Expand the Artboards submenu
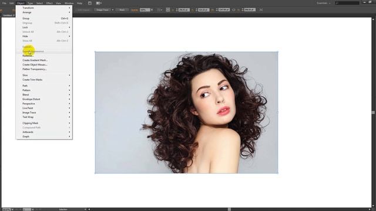This screenshot has height=211, width=376. click(44, 132)
